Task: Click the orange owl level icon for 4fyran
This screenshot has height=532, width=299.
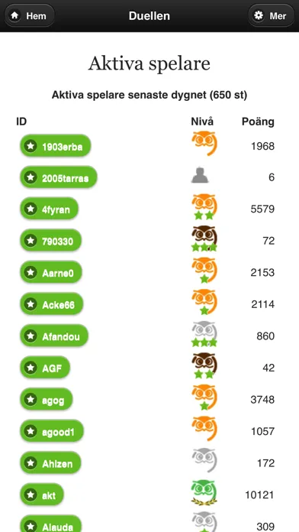Action: [204, 207]
